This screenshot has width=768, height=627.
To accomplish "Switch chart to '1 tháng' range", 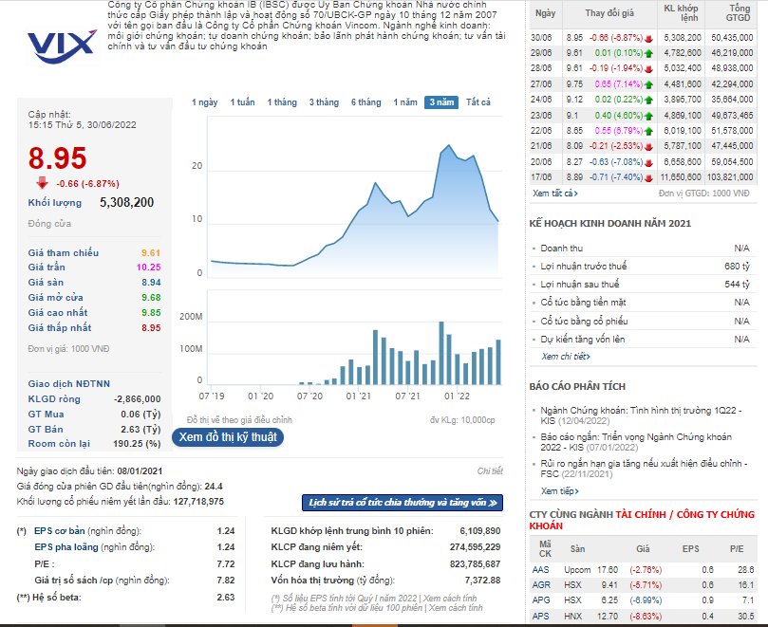I will click(x=282, y=102).
